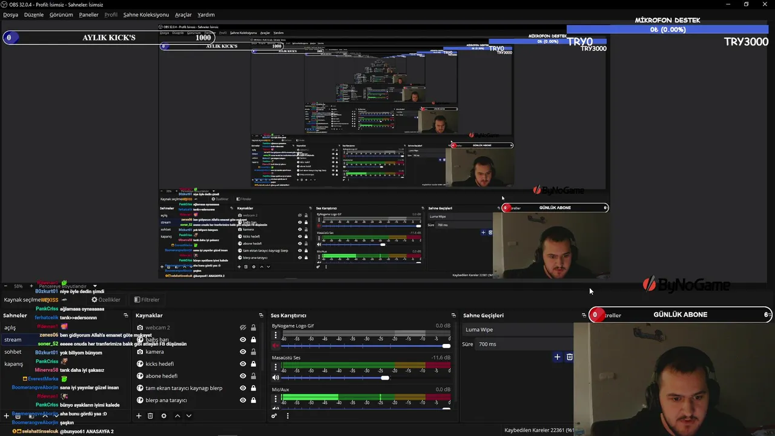
Task: Hide the bağış barı source with its eye icon
Action: pyautogui.click(x=243, y=340)
